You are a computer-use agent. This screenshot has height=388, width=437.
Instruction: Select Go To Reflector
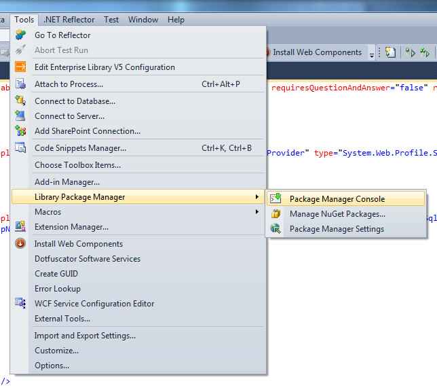point(138,35)
